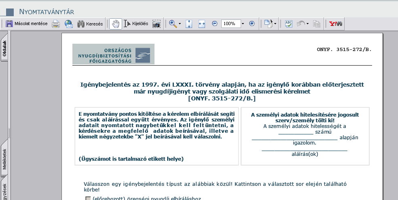This screenshot has height=200, width=398.
Task: Select the Hand tool
Action: point(116,24)
